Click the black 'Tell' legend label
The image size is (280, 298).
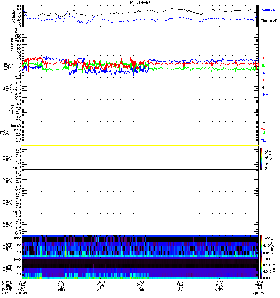(264, 122)
